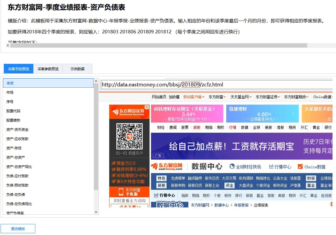Expand the 东方财富 dropdown menu
This screenshot has height=235, width=336.
click(217, 97)
